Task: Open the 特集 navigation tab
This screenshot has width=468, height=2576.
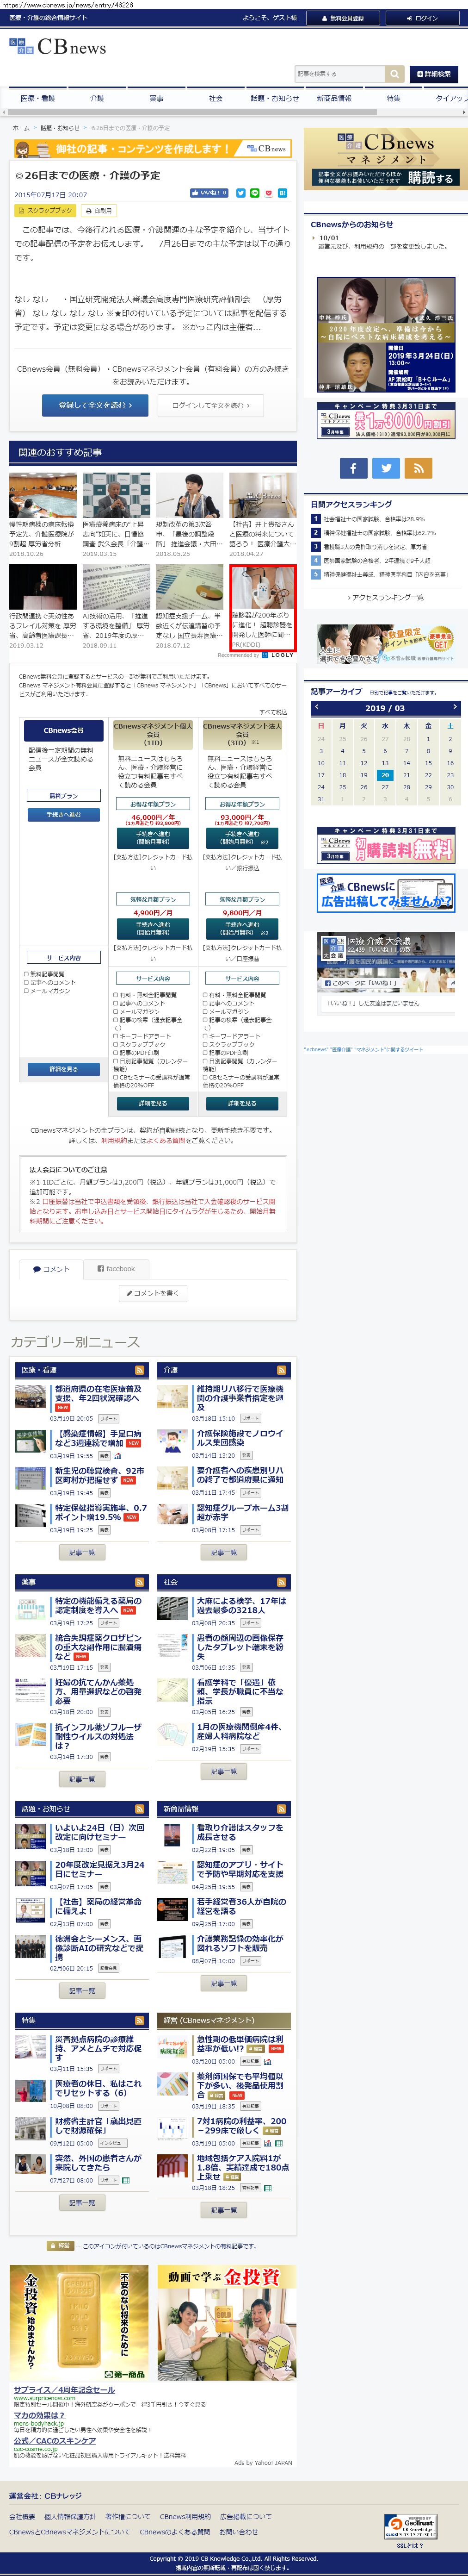Action: coord(393,98)
